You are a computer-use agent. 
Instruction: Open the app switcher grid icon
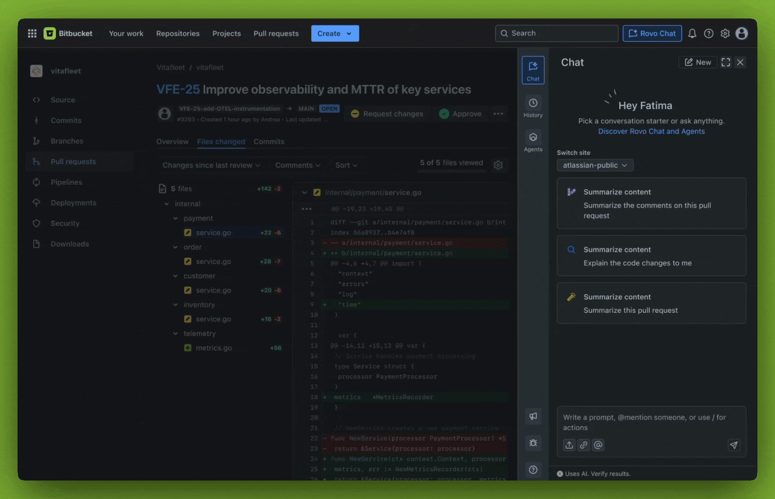click(x=32, y=33)
